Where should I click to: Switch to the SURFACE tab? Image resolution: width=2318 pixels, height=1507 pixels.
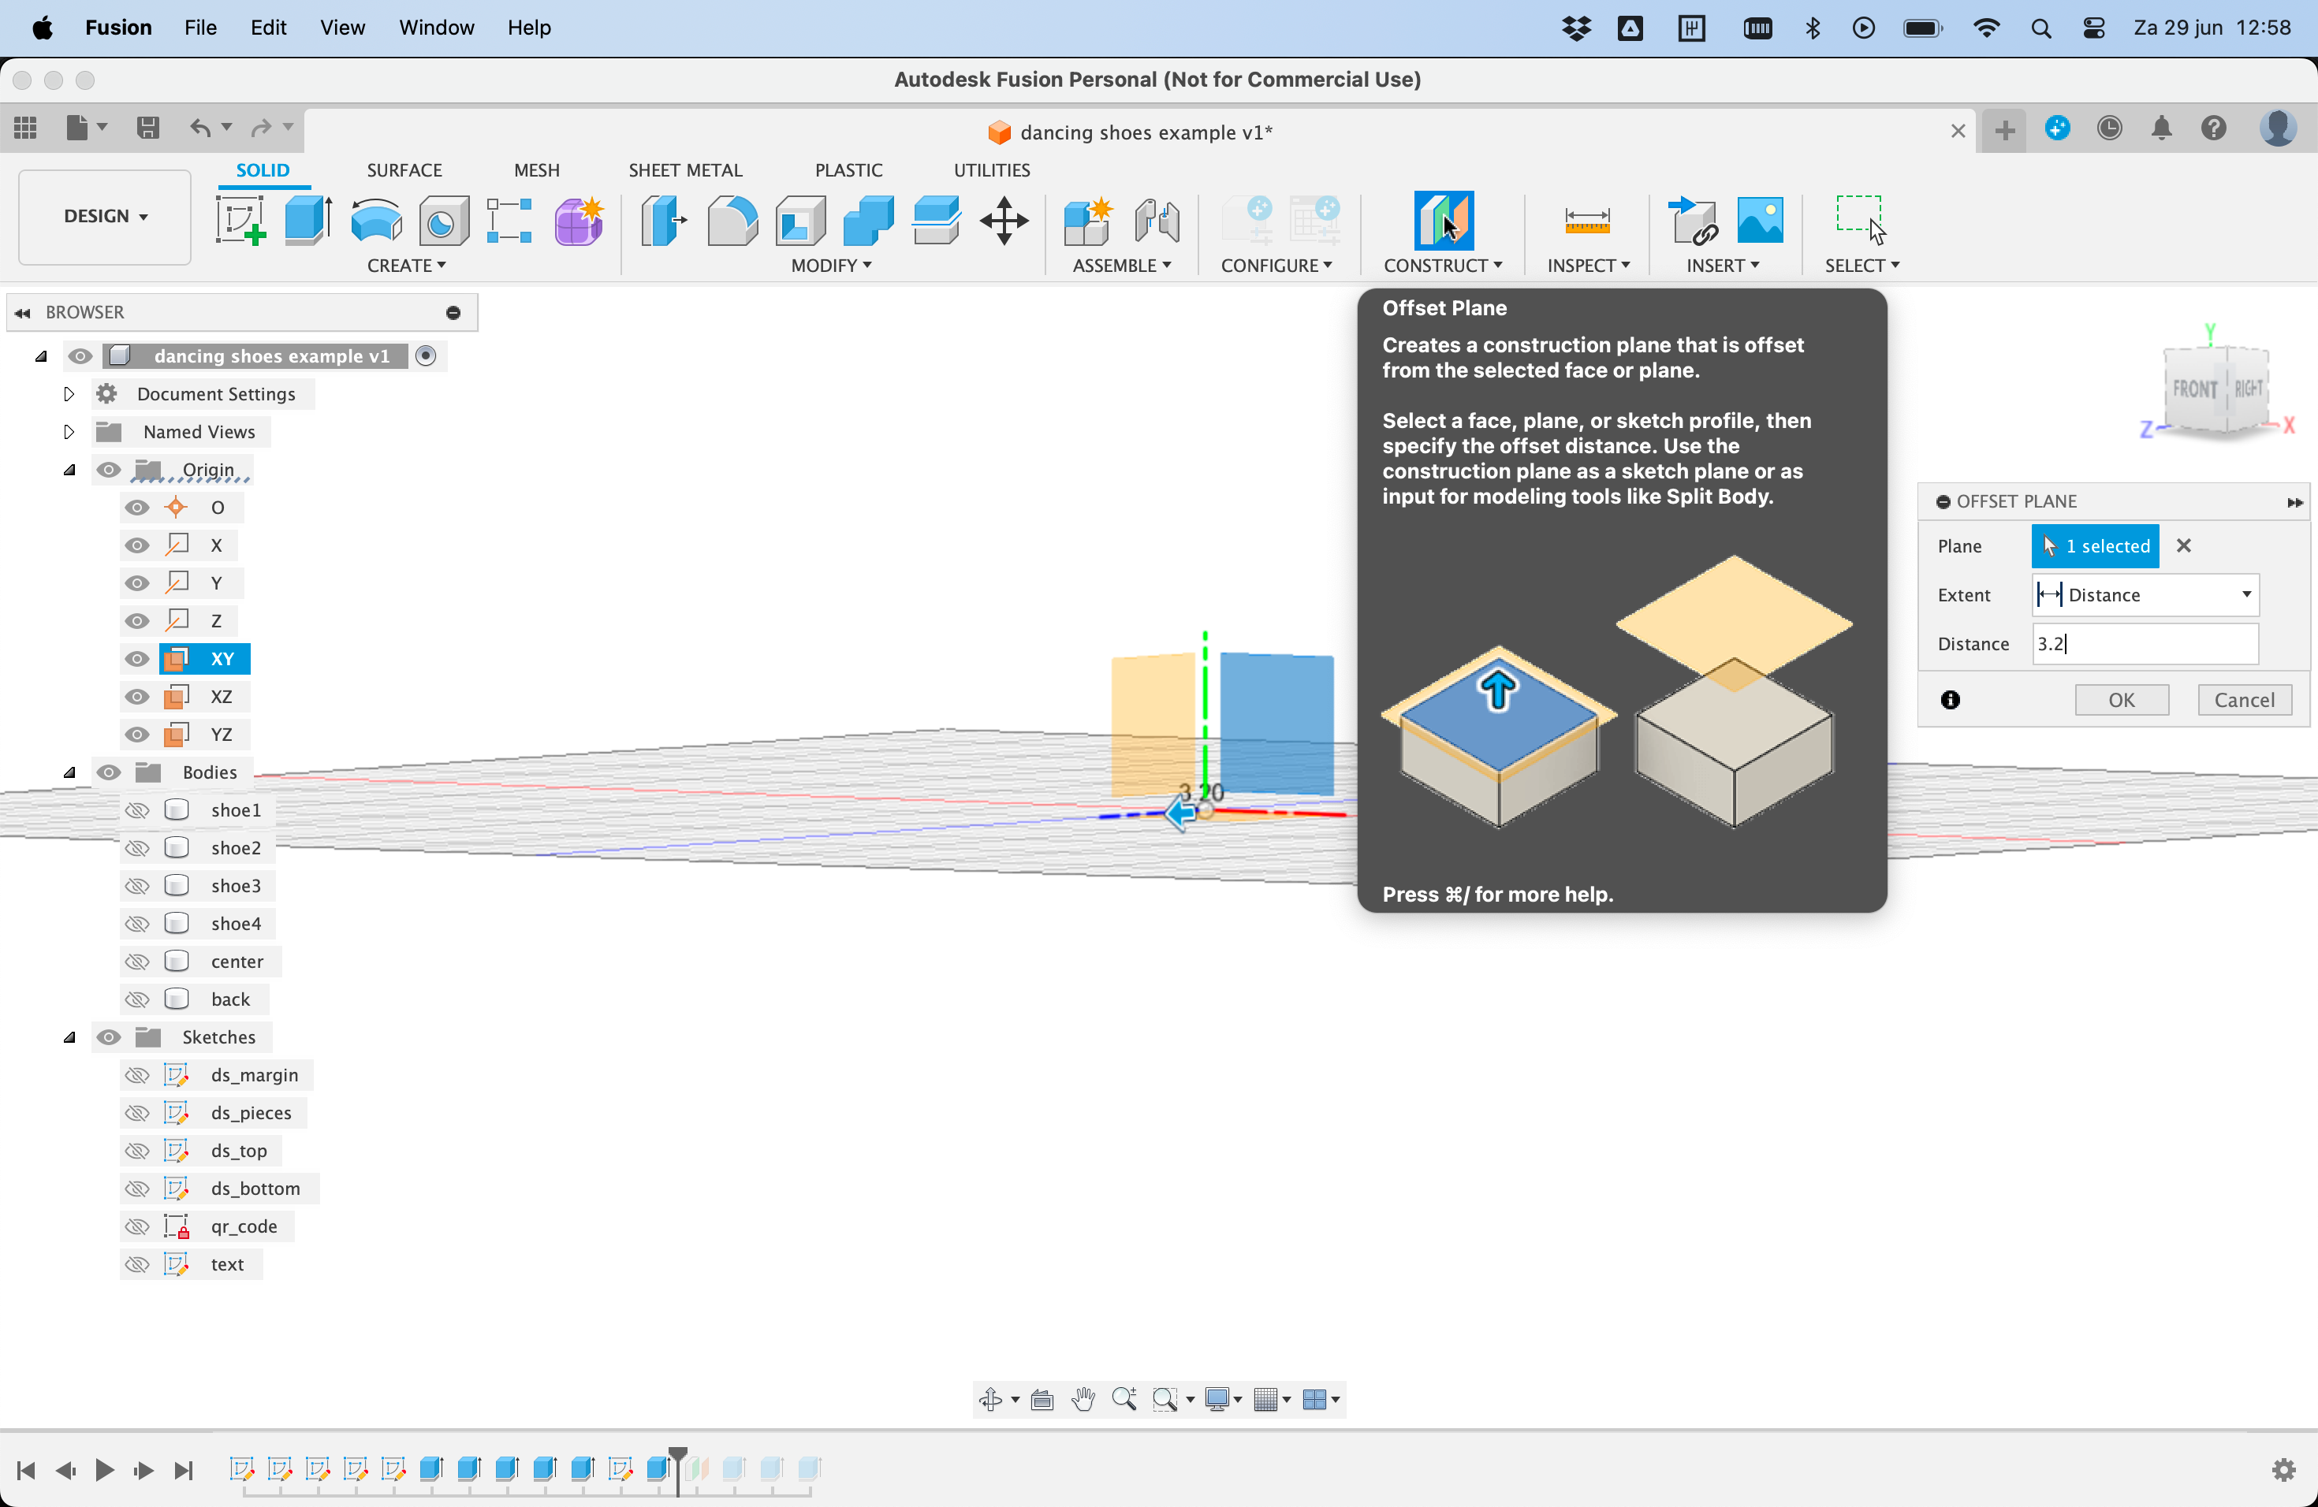[x=404, y=170]
